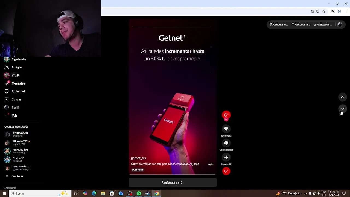
Task: Open the Siguiendo feed
Action: pyautogui.click(x=15, y=59)
